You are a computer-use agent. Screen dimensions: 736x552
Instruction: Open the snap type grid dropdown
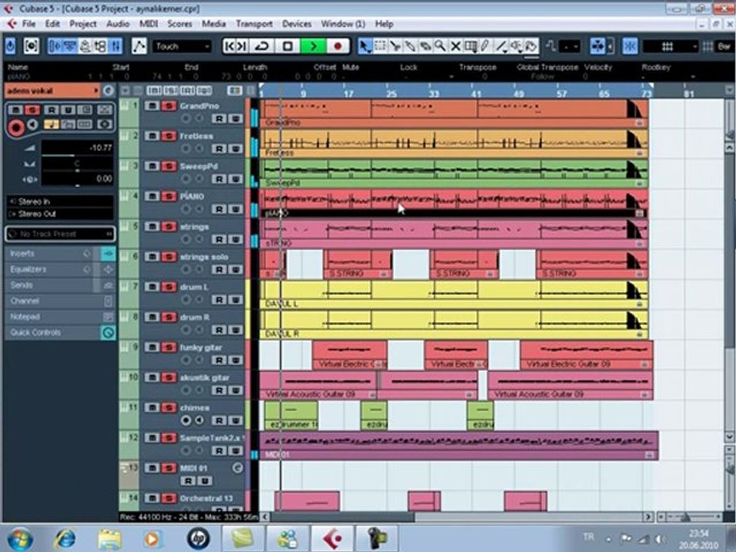(671, 46)
